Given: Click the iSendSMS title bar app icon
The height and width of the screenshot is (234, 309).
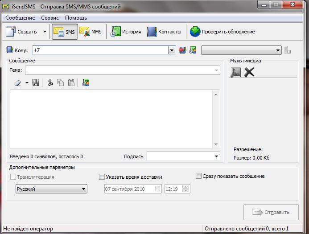Looking at the screenshot, I should click(x=6, y=6).
